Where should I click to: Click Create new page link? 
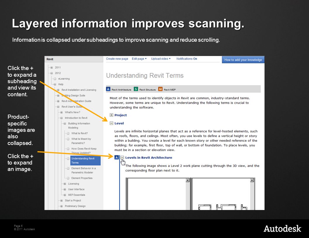pos(117,59)
